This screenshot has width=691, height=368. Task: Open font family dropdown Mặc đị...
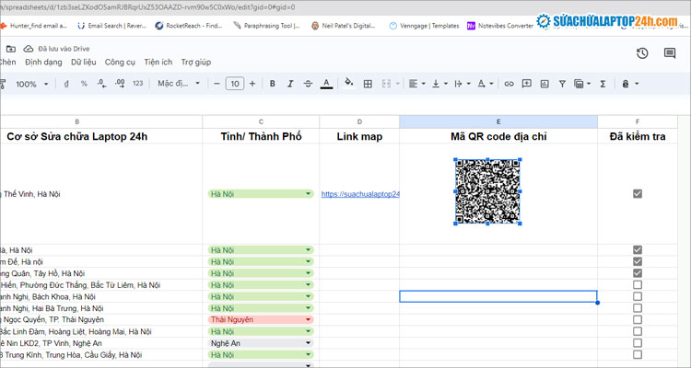pyautogui.click(x=179, y=83)
